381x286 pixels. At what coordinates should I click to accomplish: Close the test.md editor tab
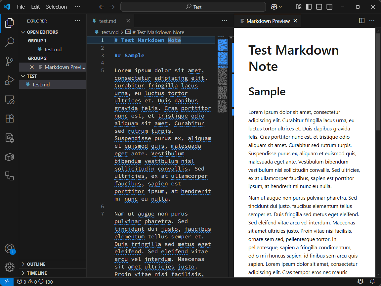128,21
